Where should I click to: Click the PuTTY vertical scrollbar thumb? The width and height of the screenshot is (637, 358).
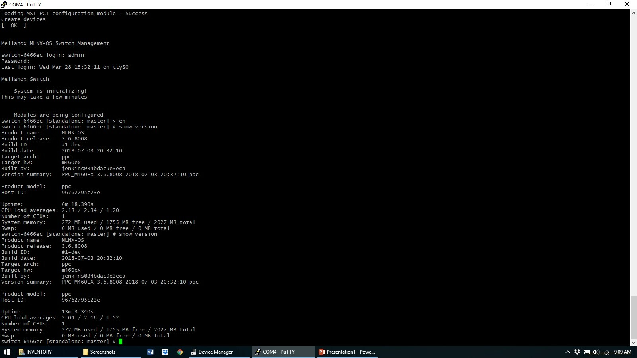[x=633, y=317]
